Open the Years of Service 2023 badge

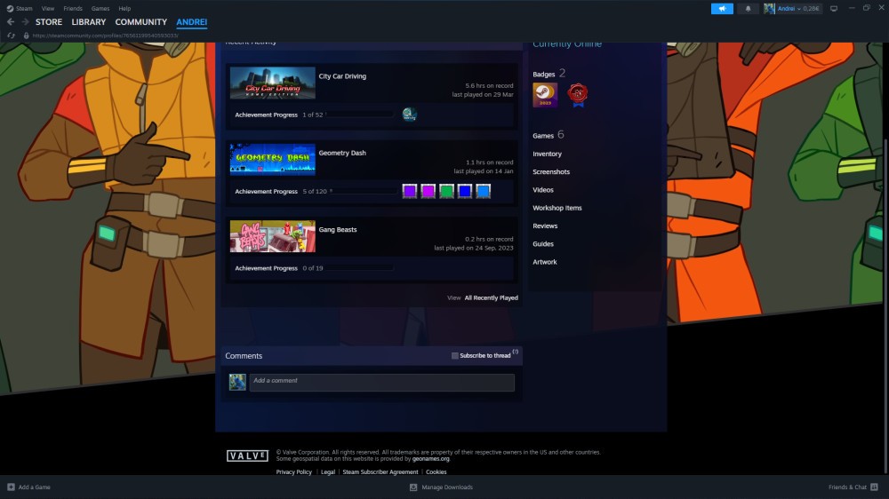(x=545, y=95)
